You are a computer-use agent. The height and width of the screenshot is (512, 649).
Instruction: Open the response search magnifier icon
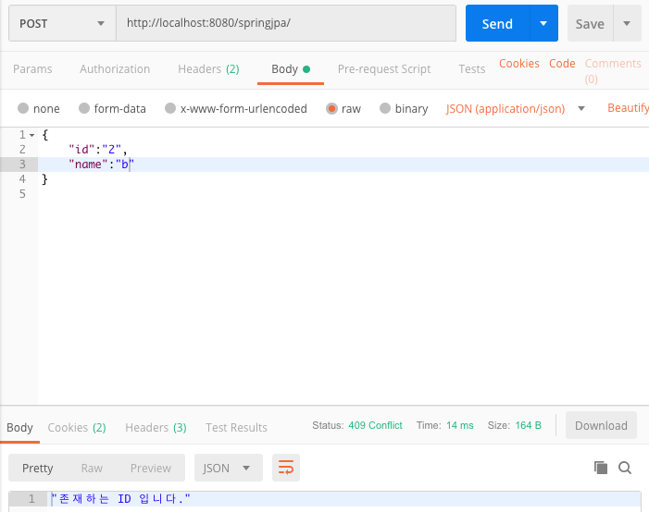click(x=625, y=468)
